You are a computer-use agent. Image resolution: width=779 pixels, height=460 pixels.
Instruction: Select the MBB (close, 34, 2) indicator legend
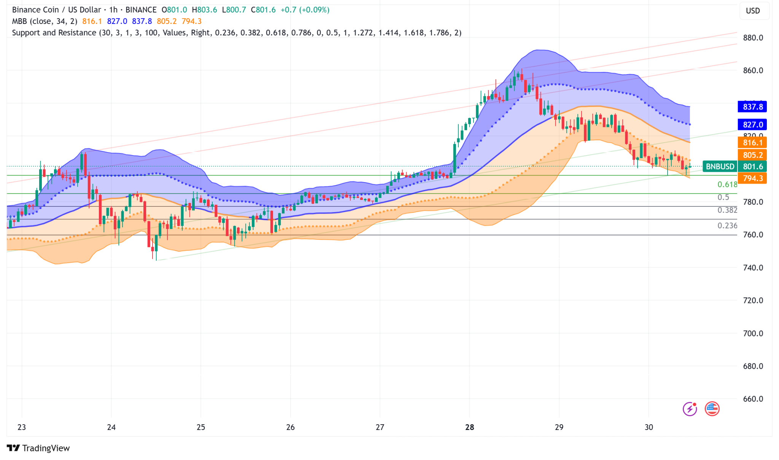pyautogui.click(x=45, y=21)
